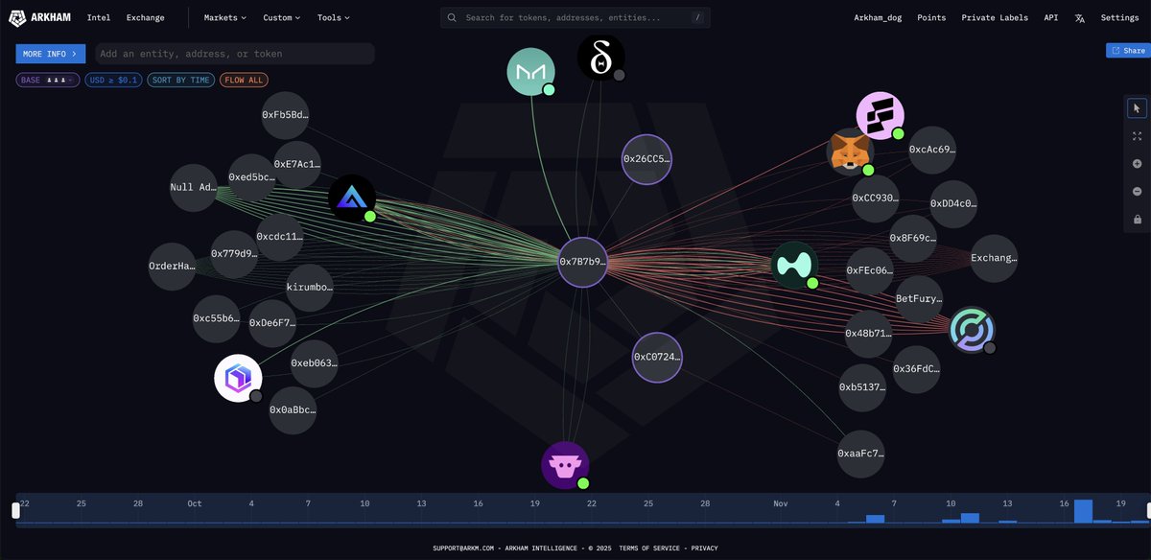The width and height of the screenshot is (1151, 560).
Task: Switch to the Intel menu item
Action: [98, 17]
